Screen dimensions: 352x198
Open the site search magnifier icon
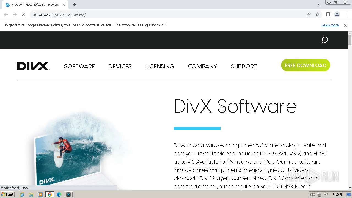[324, 40]
